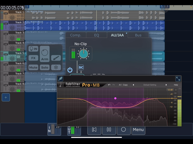
Task: Click the 5.1.1 timeline marker
Action: 164,7
